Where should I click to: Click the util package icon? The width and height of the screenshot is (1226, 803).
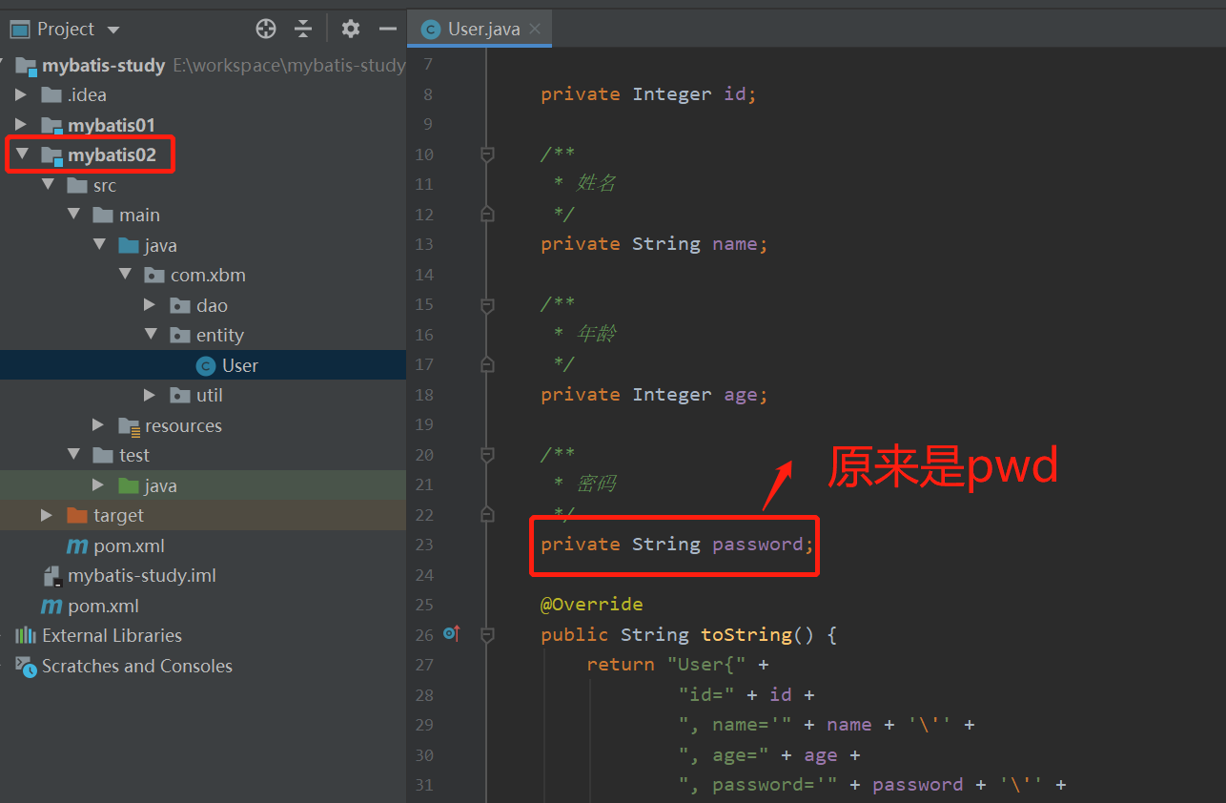coord(180,395)
